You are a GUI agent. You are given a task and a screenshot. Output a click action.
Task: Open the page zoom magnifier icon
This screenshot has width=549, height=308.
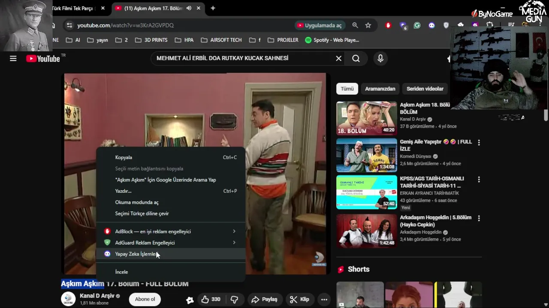[355, 25]
